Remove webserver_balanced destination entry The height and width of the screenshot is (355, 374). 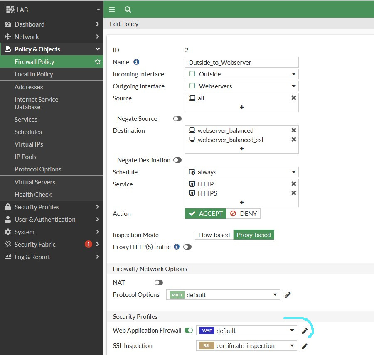(294, 130)
